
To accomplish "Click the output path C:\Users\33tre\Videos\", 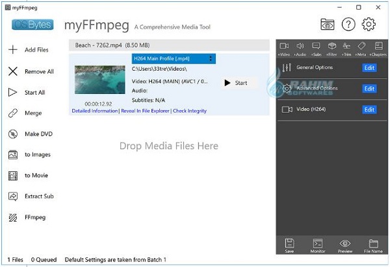I will 159,69.
